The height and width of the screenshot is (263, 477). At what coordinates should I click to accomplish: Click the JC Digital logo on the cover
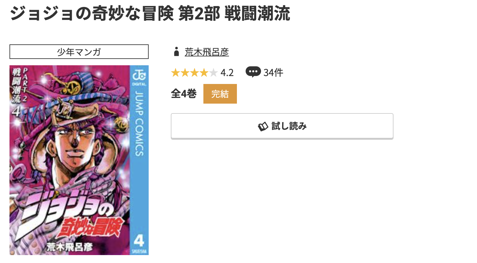[139, 77]
